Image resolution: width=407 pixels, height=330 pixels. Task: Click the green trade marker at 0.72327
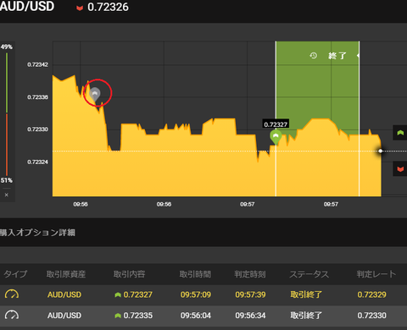[276, 137]
